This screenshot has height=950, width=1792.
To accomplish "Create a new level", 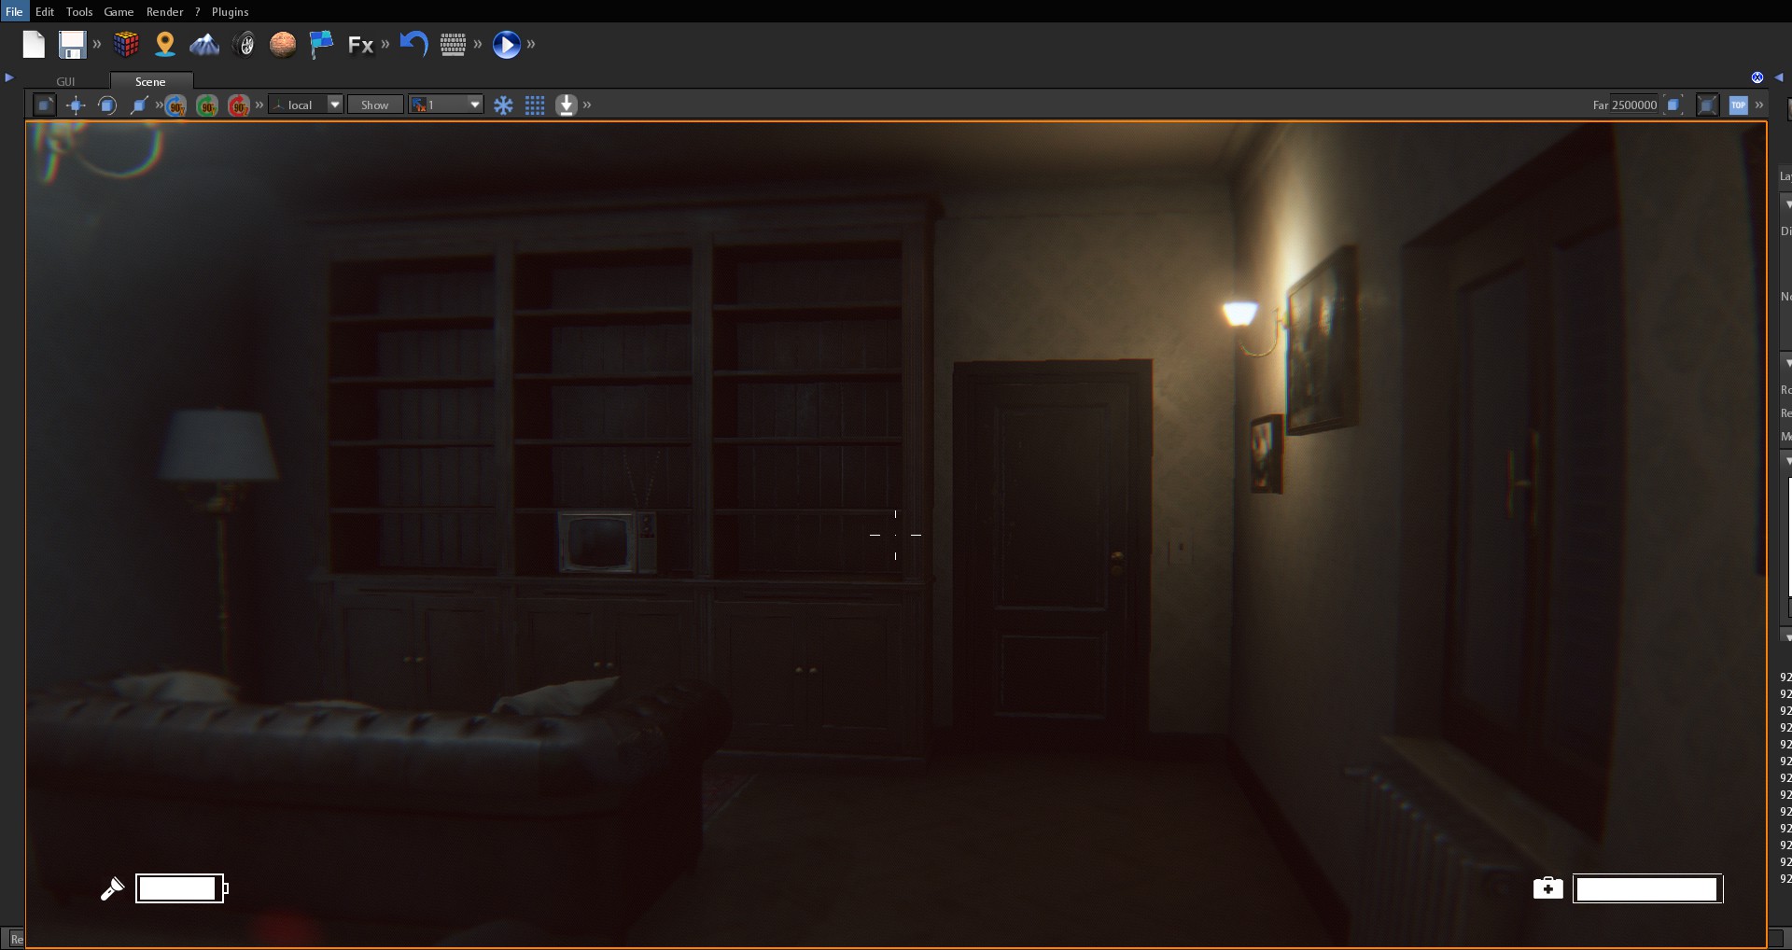I will pyautogui.click(x=34, y=44).
